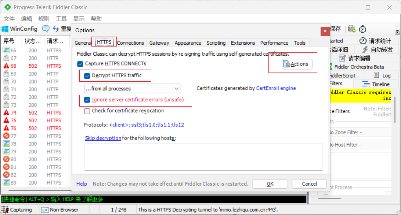The width and height of the screenshot is (401, 215).
Task: Switch to the General options tab
Action: [83, 43]
